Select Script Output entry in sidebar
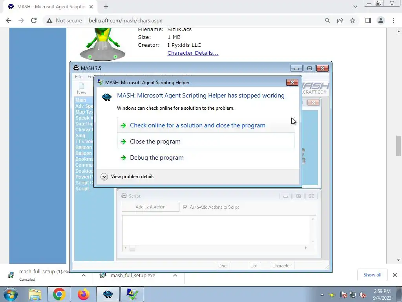Image resolution: width=402 pixels, height=302 pixels. [84, 183]
